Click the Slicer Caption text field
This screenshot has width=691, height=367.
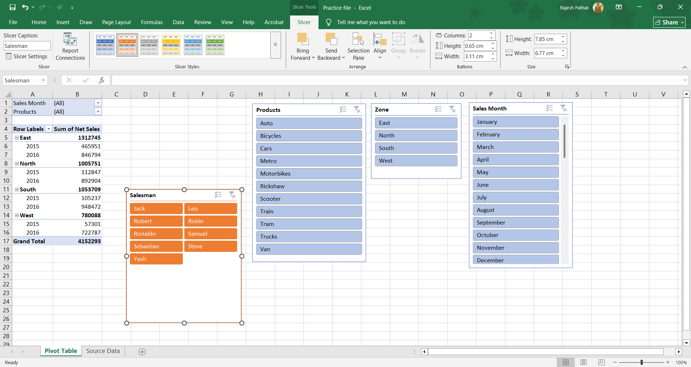[x=27, y=46]
